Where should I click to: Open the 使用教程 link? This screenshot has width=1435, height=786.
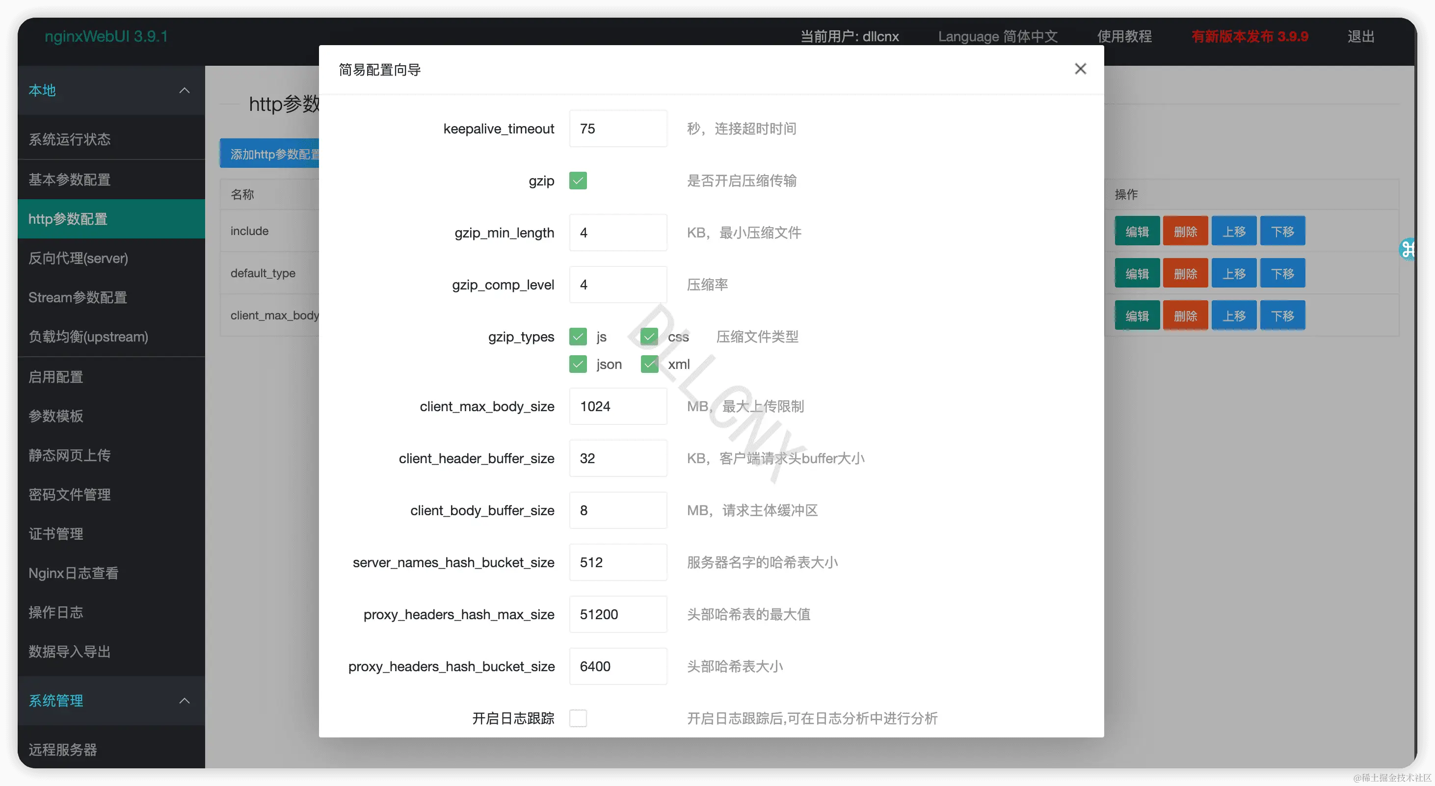[x=1124, y=37]
